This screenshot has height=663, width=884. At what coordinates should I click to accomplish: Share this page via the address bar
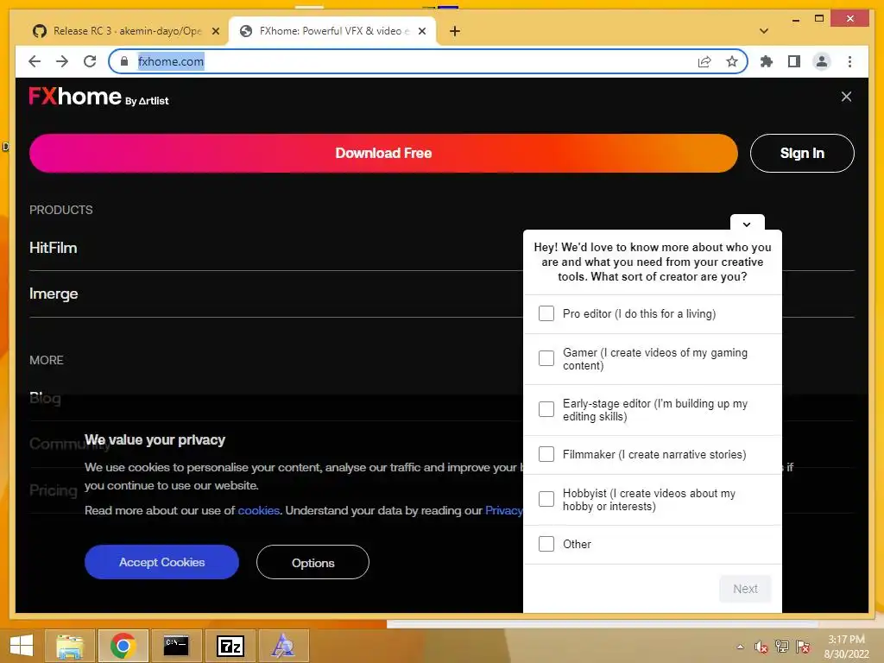point(704,61)
